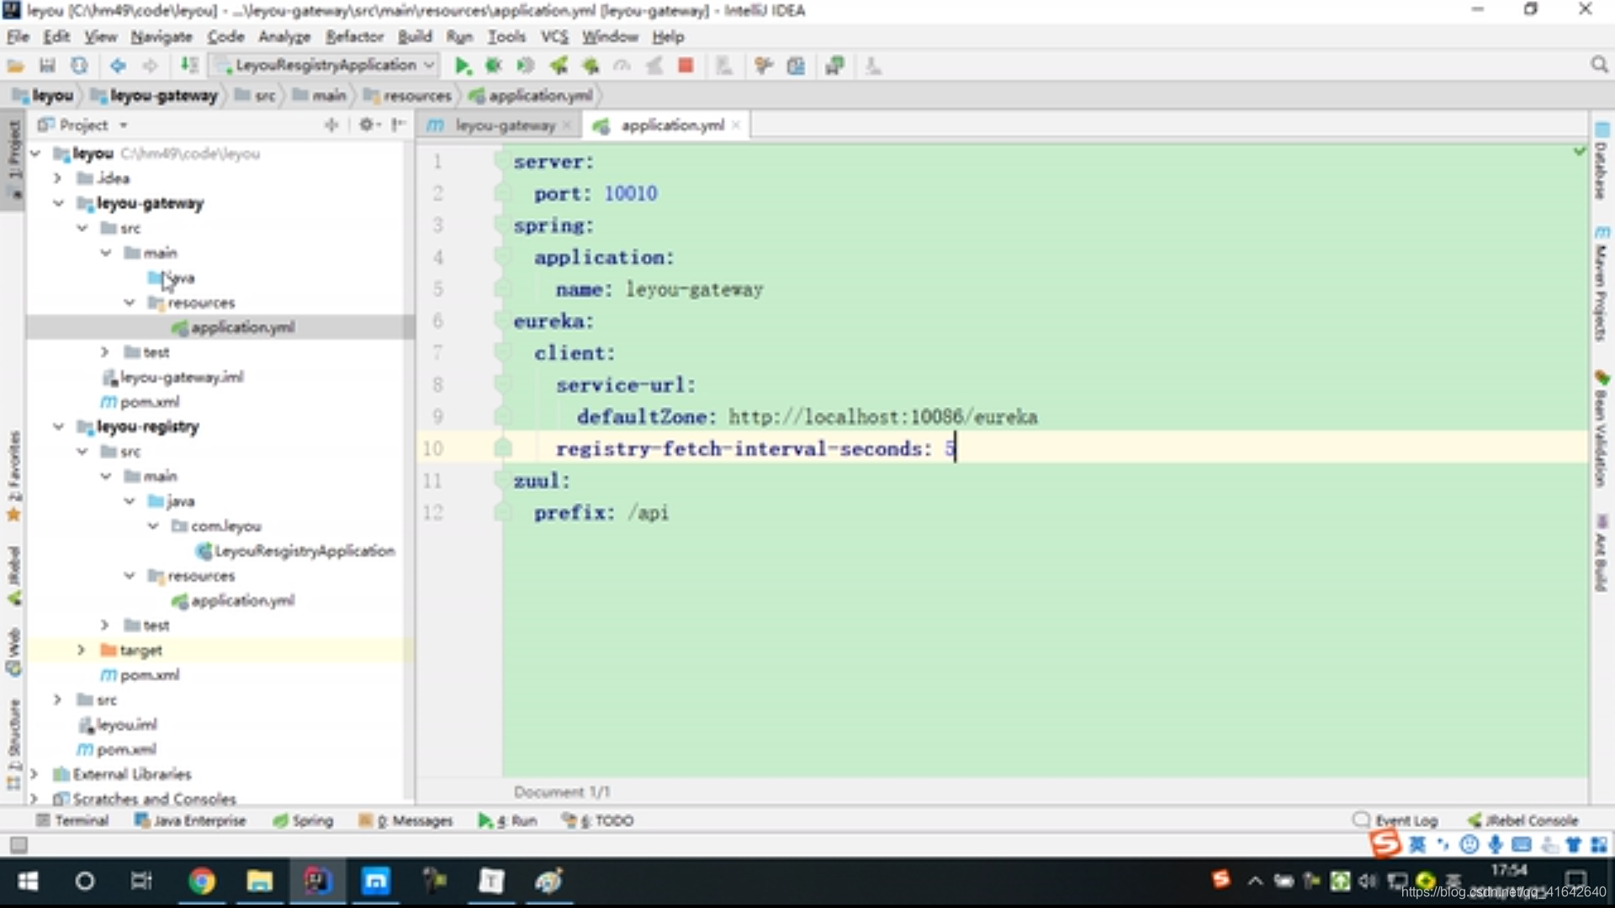Click the port value 10010
The image size is (1615, 908).
pos(631,194)
